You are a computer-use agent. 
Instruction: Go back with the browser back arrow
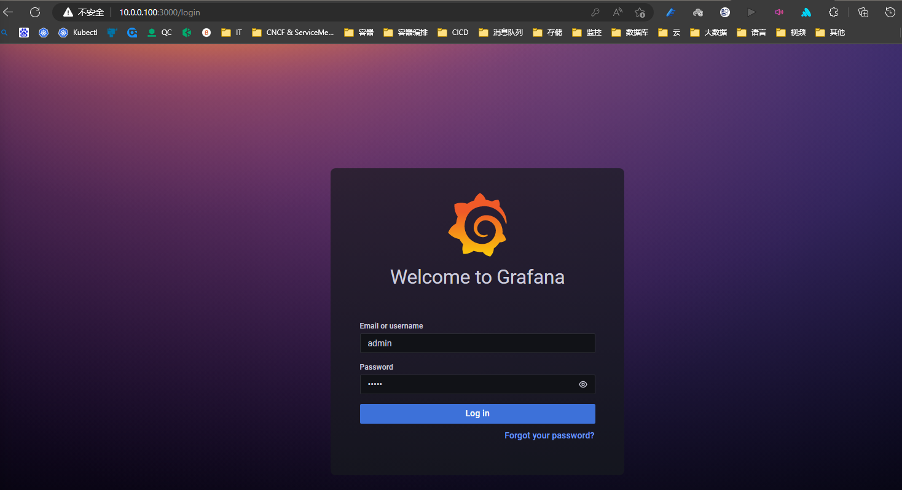click(8, 12)
